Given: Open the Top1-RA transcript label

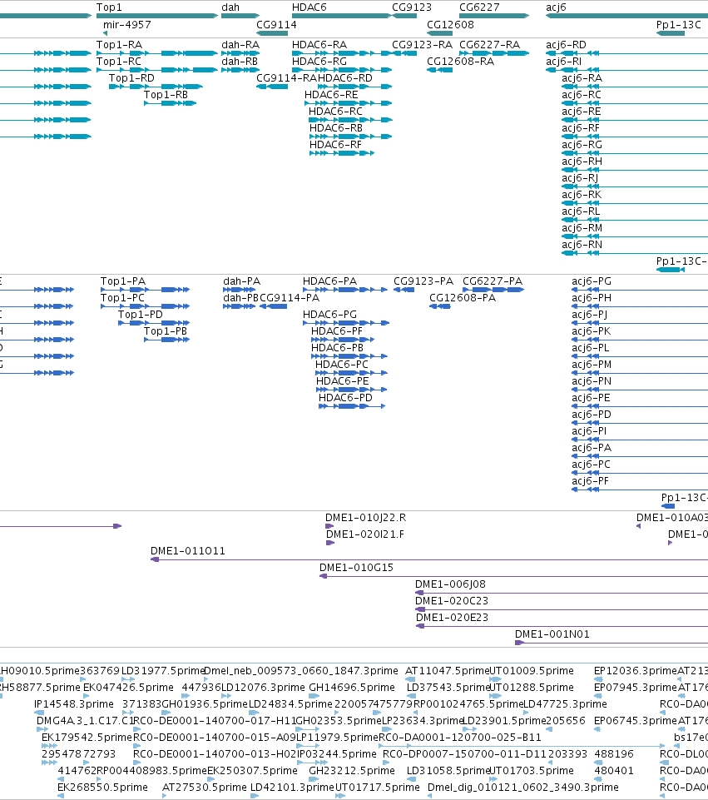Looking at the screenshot, I should [119, 45].
